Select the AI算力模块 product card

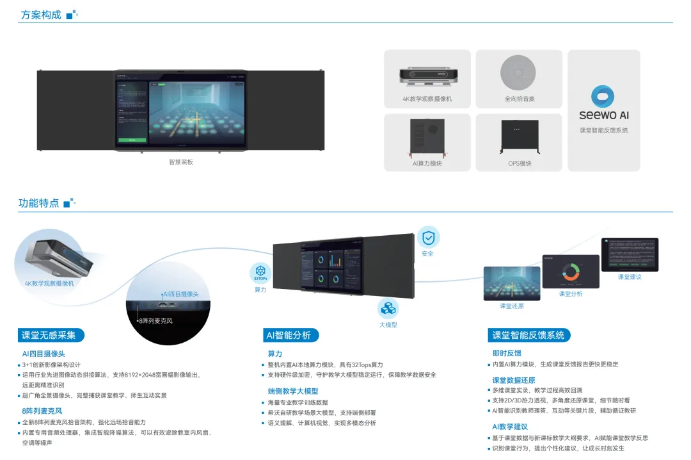(427, 142)
